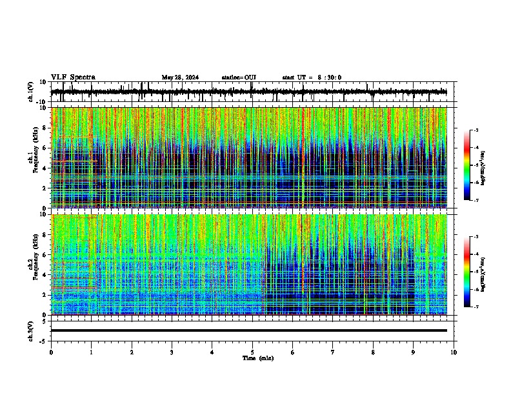Screen dimensions: 511x395
Task: Click the time axis tick label "9"
Action: point(413,352)
